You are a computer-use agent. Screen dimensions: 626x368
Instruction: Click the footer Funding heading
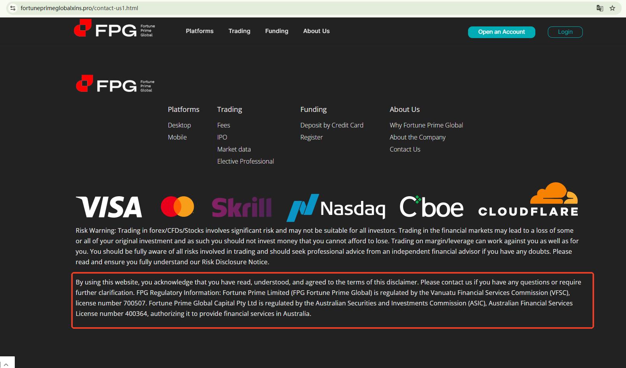point(314,110)
